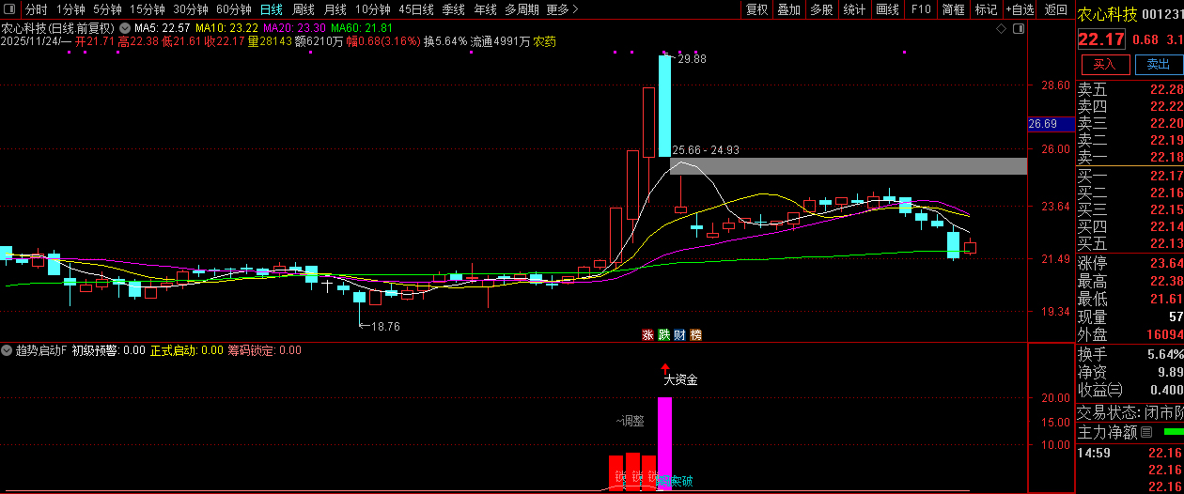Image resolution: width=1184 pixels, height=494 pixels.
Task: Toggle the right side panel icon
Action: (1017, 30)
